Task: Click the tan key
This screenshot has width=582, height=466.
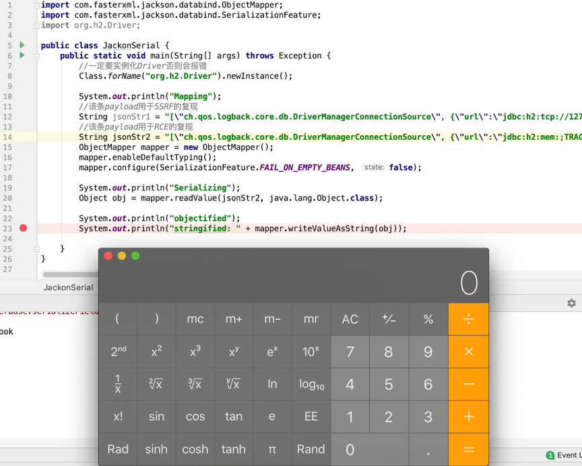Action: click(234, 417)
